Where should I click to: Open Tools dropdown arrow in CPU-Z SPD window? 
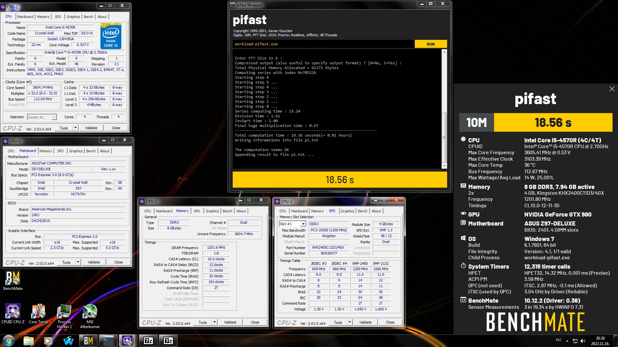coord(350,322)
